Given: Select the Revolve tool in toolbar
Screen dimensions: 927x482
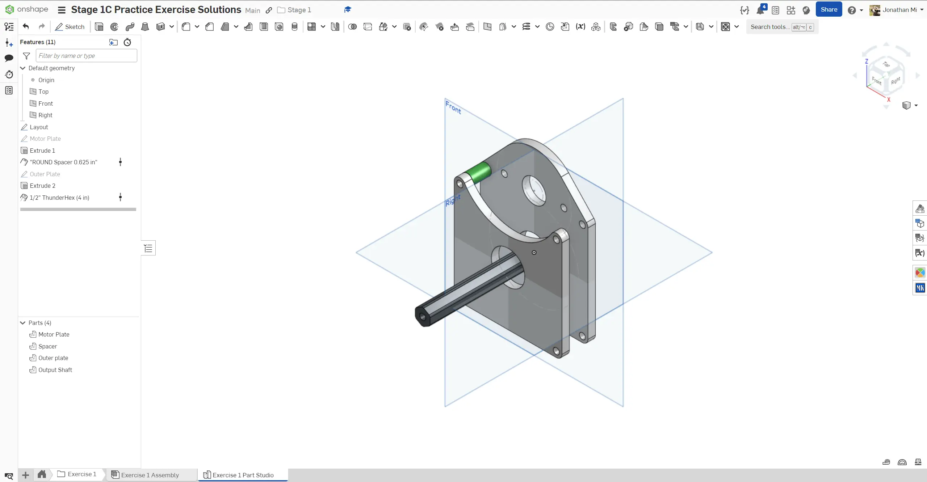Looking at the screenshot, I should [x=114, y=27].
